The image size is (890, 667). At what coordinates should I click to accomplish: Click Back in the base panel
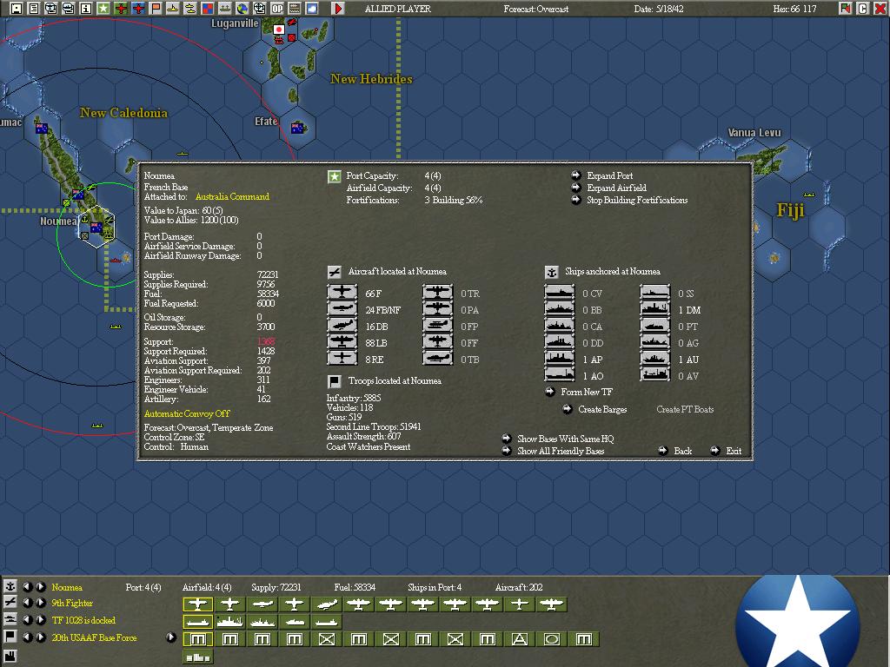coord(682,451)
